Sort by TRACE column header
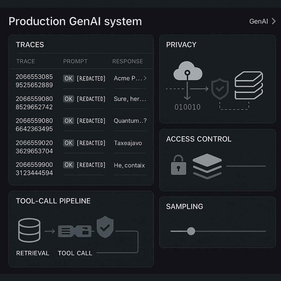Image resolution: width=281 pixels, height=281 pixels. pos(26,61)
